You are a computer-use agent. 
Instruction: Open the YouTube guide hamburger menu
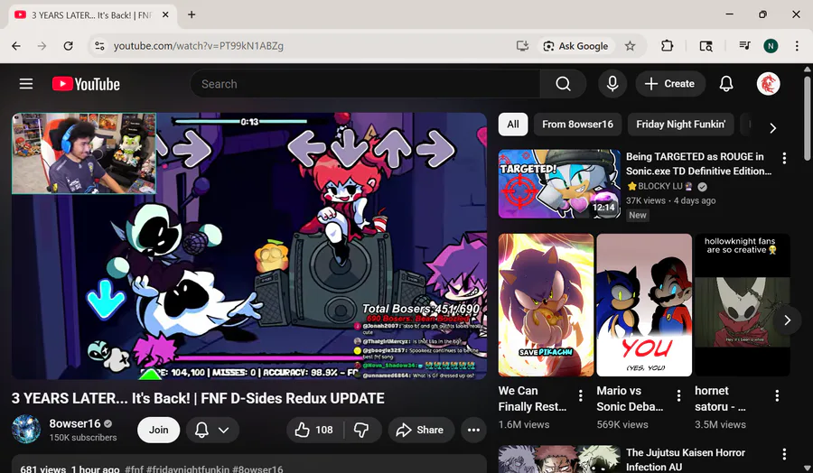pos(26,83)
